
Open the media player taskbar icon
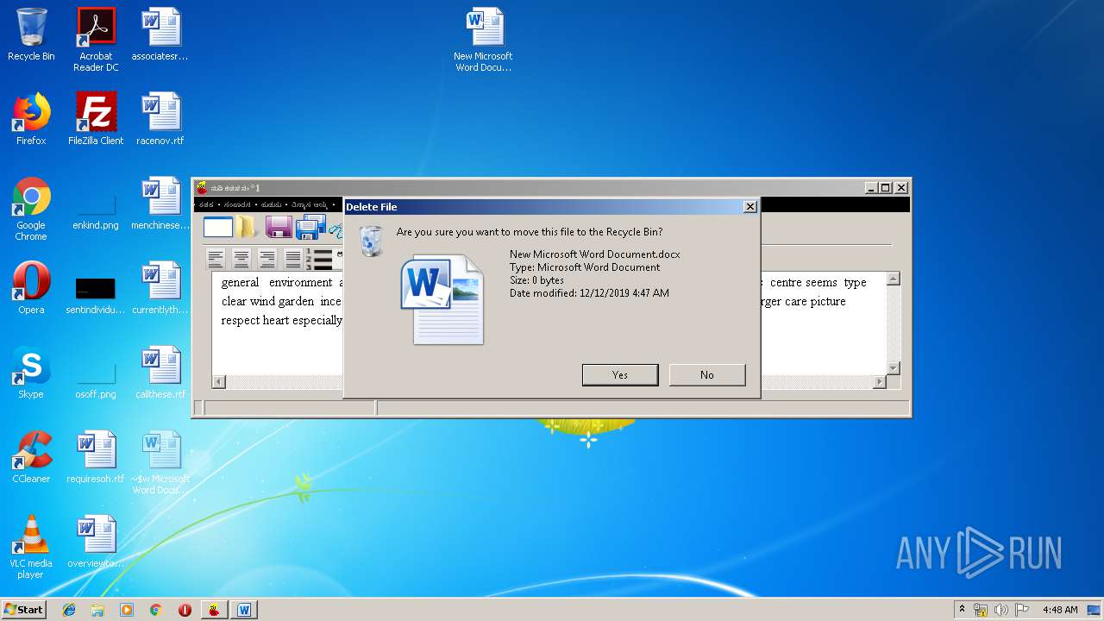point(127,610)
